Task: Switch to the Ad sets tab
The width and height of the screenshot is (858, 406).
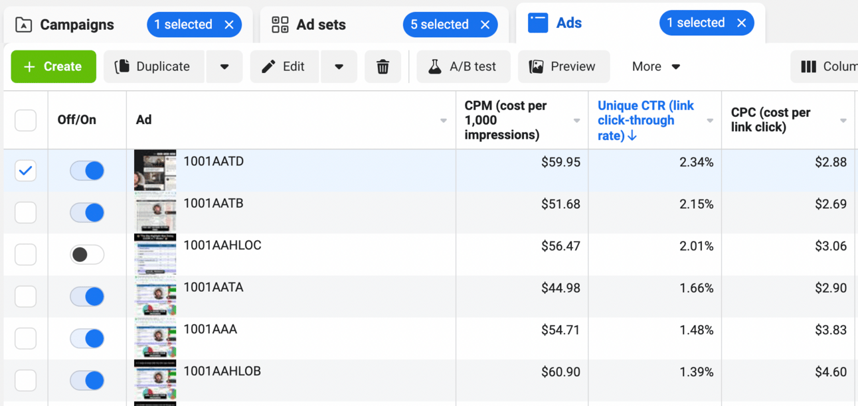Action: (x=321, y=25)
